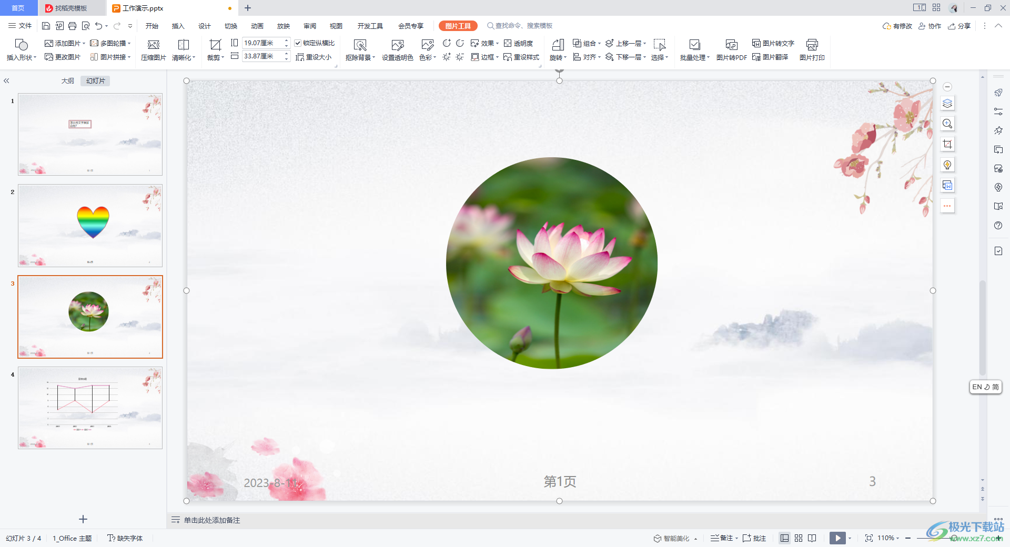This screenshot has width=1010, height=547.
Task: Collapse the slide thumbnail panel
Action: [6, 81]
